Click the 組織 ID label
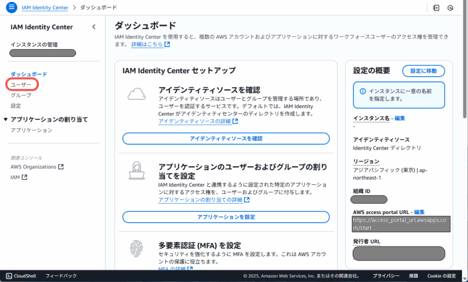 (x=362, y=191)
